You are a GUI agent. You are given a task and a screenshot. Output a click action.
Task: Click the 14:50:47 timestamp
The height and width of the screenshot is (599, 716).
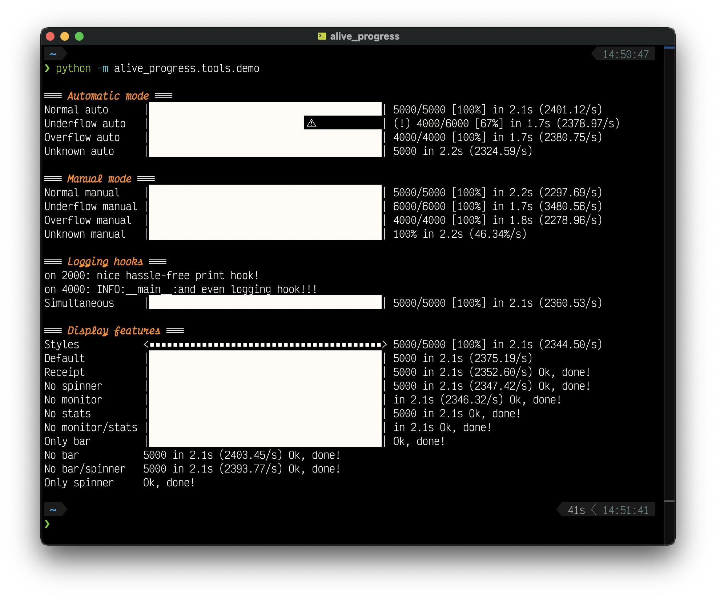click(626, 55)
